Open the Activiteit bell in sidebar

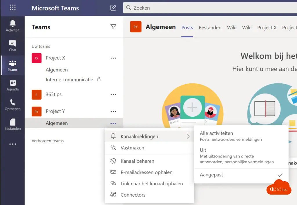click(12, 26)
